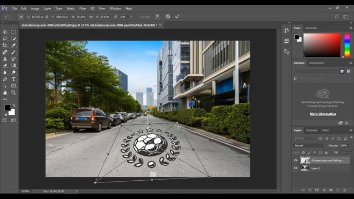354x199 pixels.
Task: Switch to the Adjustments tab
Action: 316,63
